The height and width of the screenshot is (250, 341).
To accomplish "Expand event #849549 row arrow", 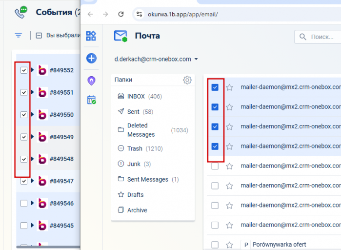I will pos(32,136).
